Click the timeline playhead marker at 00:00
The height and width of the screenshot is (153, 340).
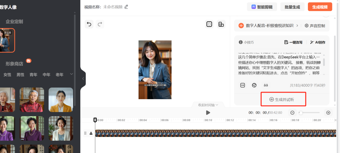95,120
